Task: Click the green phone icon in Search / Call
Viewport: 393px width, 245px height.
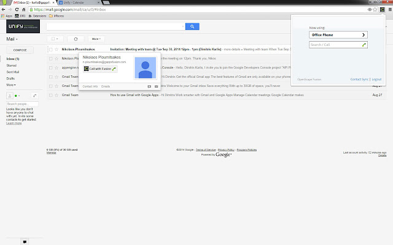Action: coord(364,45)
